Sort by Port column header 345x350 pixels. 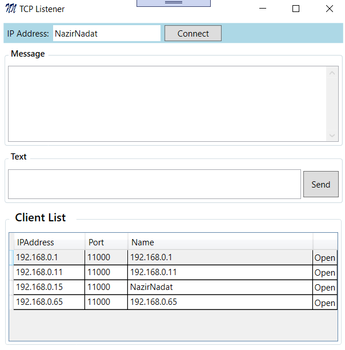click(x=106, y=242)
